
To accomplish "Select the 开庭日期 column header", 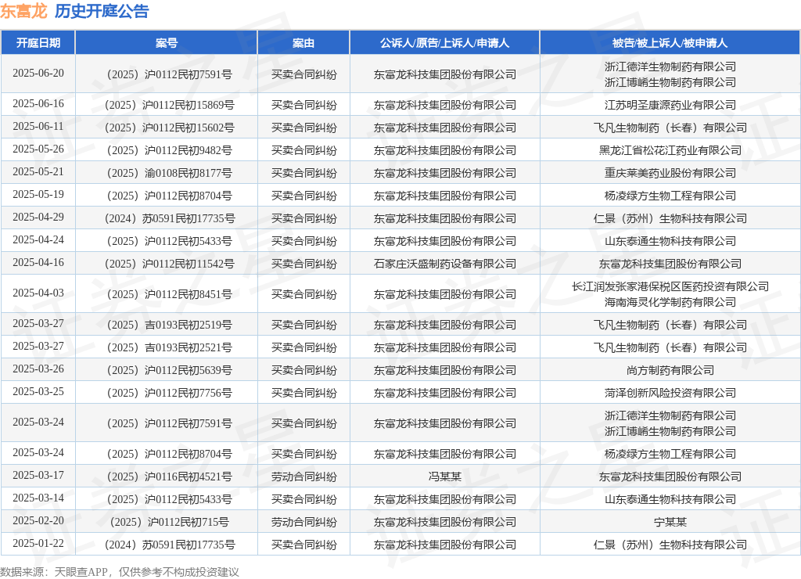I will tap(38, 43).
